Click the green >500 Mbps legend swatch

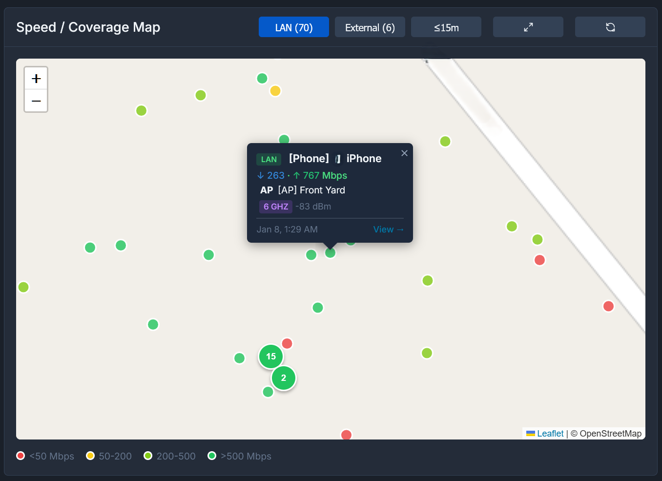[x=212, y=456]
